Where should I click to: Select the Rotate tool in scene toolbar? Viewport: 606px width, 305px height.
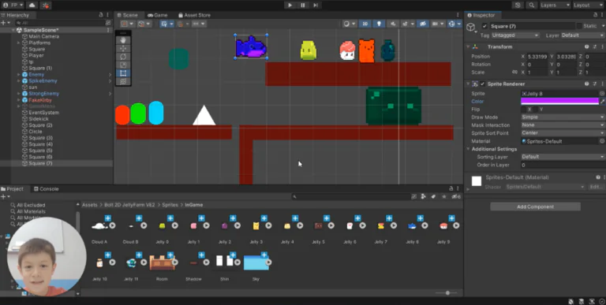coord(123,57)
